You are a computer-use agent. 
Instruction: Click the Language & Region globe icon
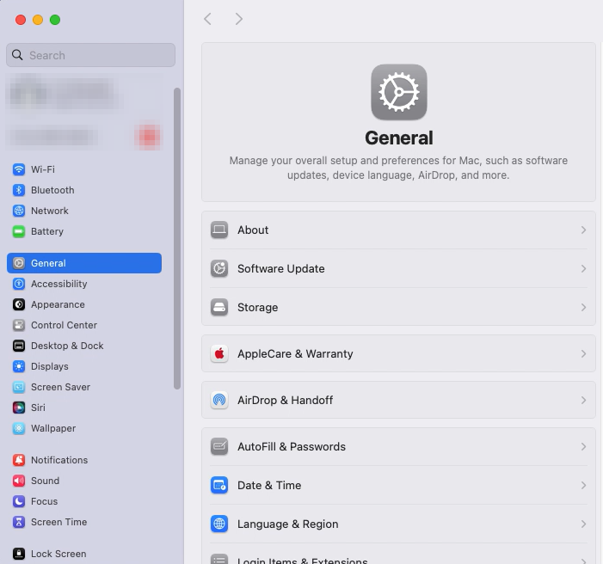(219, 524)
